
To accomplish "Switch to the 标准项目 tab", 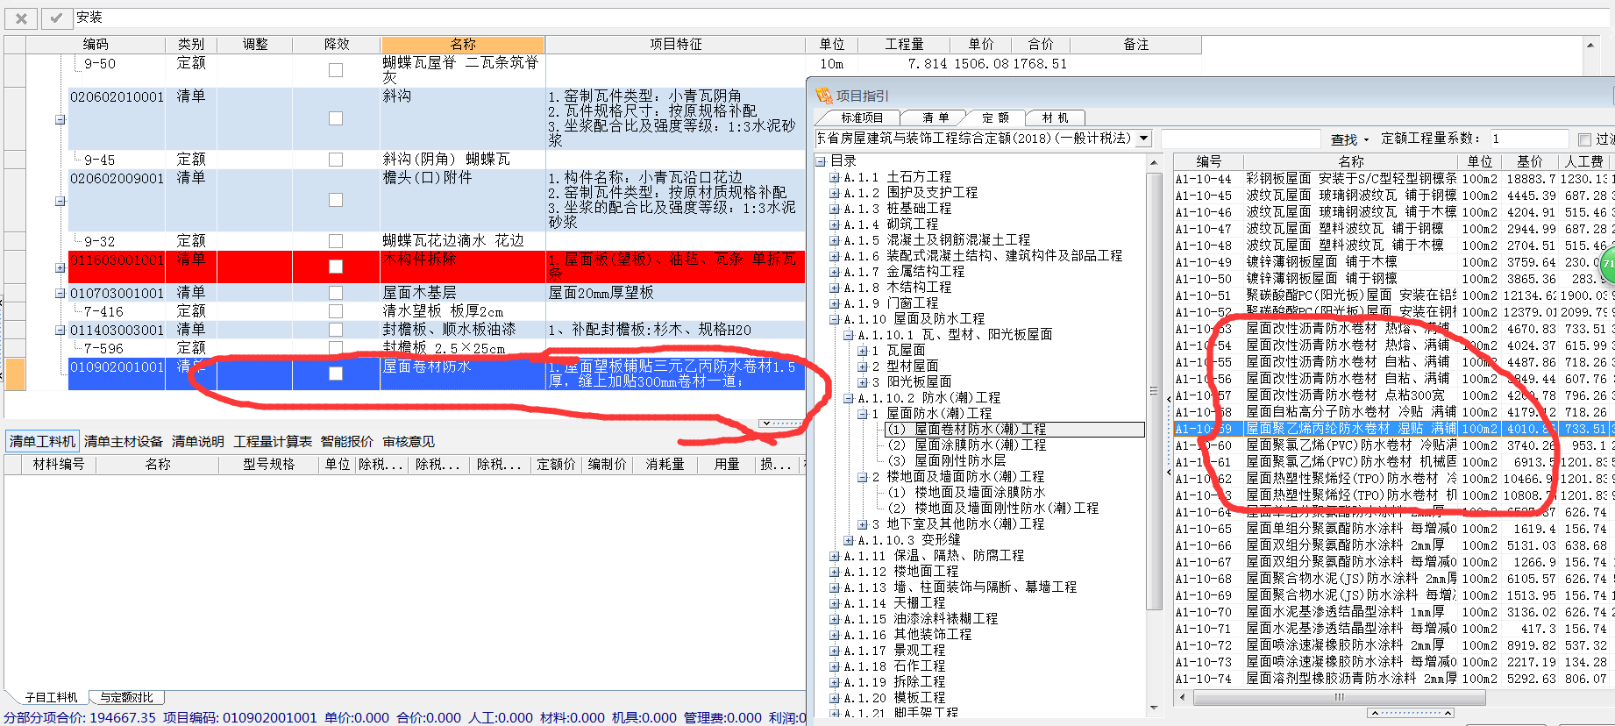I will 862,117.
